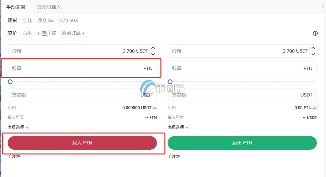Click down arrow on right price stepper
326x177 pixels.
313,54
